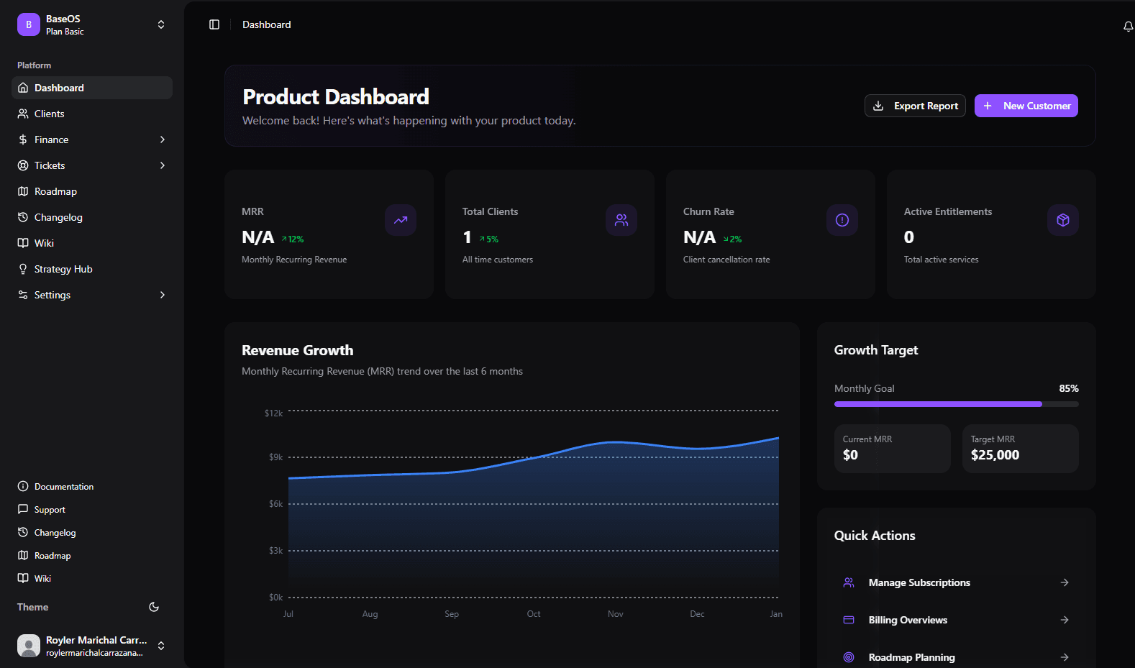Image resolution: width=1135 pixels, height=668 pixels.
Task: Click the Churn Rate alert icon
Action: tap(842, 220)
